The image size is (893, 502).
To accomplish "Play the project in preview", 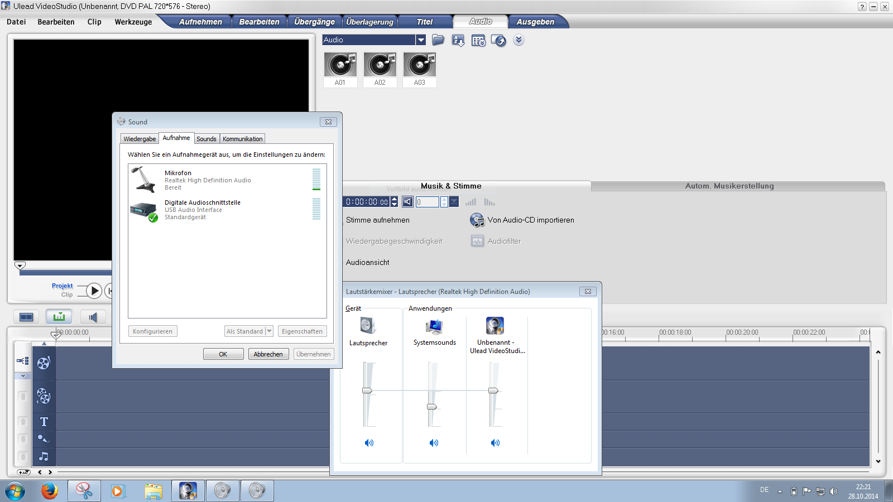I will [94, 291].
